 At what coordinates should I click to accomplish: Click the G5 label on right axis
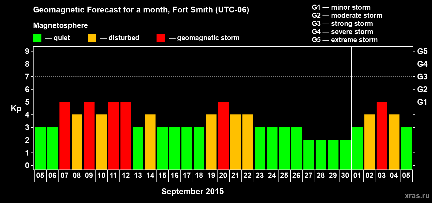point(422,51)
